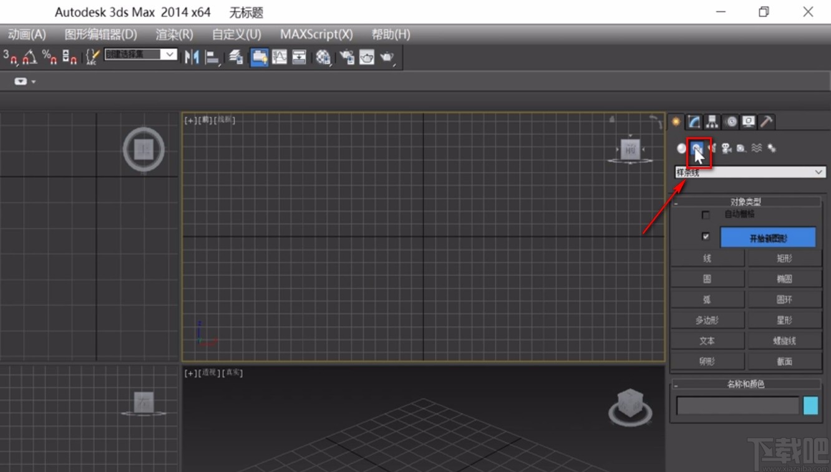Open the 自定义(U) menu

click(x=236, y=34)
